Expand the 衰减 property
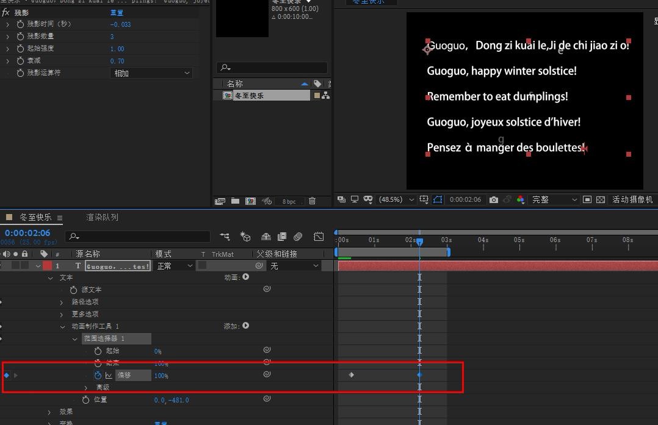The image size is (658, 425). [7, 61]
